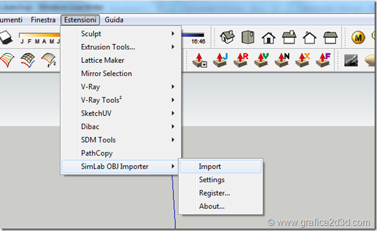Expand V-Ray Tools² submenu arrow
The height and width of the screenshot is (231, 377).
point(173,100)
